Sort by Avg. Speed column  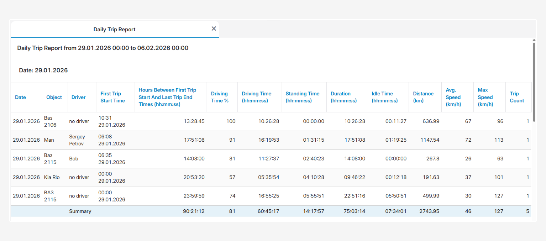pos(453,97)
